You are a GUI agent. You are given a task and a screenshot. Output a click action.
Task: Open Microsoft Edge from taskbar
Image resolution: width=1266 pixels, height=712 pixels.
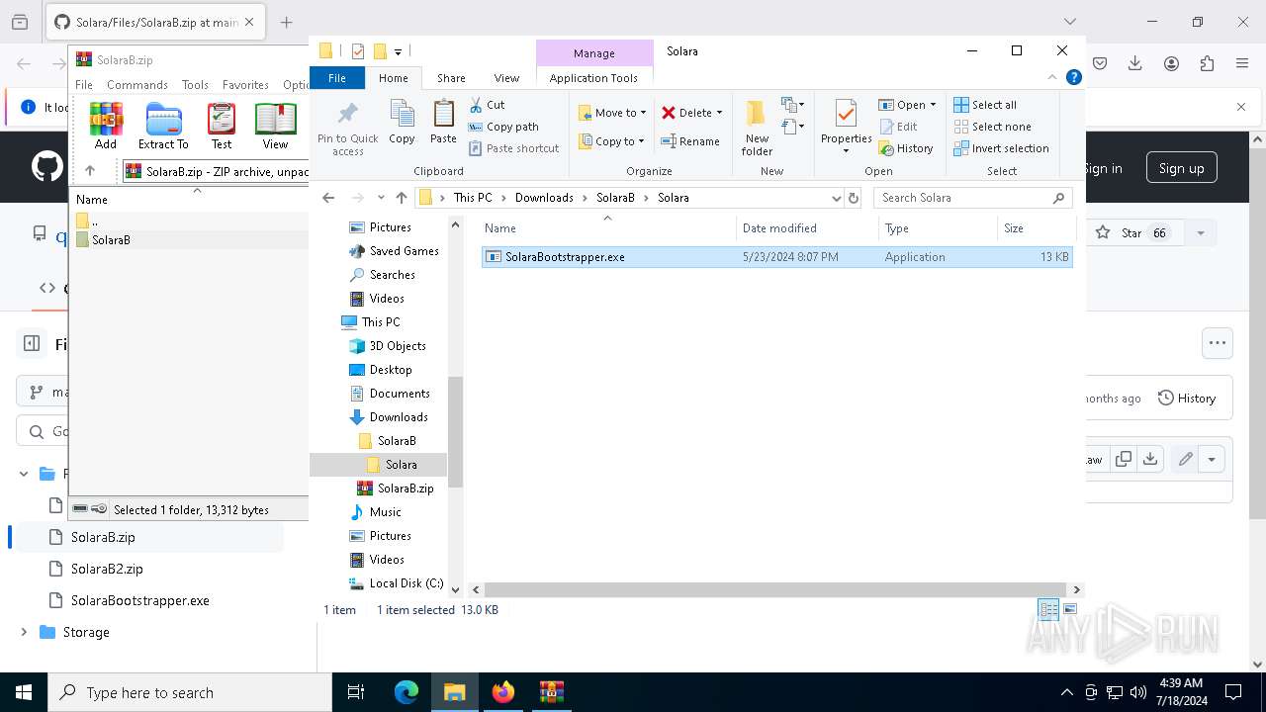(x=407, y=692)
